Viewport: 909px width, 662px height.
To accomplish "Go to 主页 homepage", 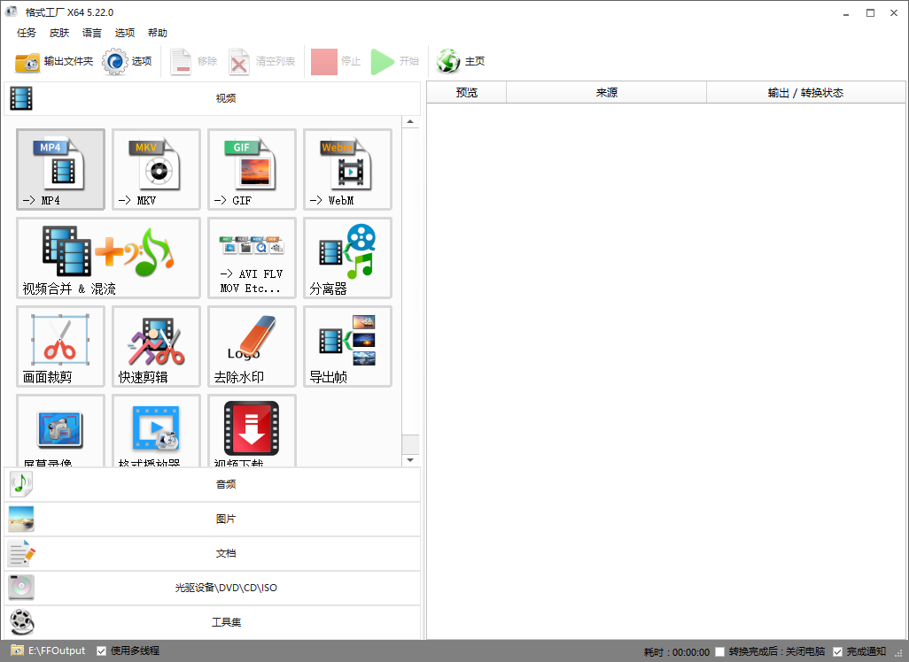I will click(x=462, y=61).
